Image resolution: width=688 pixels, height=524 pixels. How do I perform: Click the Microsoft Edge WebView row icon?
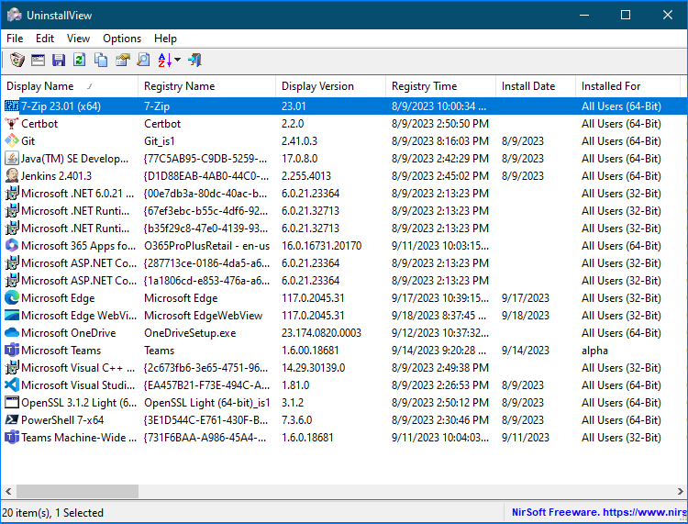tap(12, 316)
